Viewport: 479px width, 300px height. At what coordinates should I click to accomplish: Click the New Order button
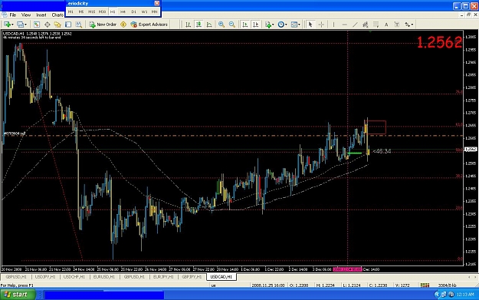(103, 25)
